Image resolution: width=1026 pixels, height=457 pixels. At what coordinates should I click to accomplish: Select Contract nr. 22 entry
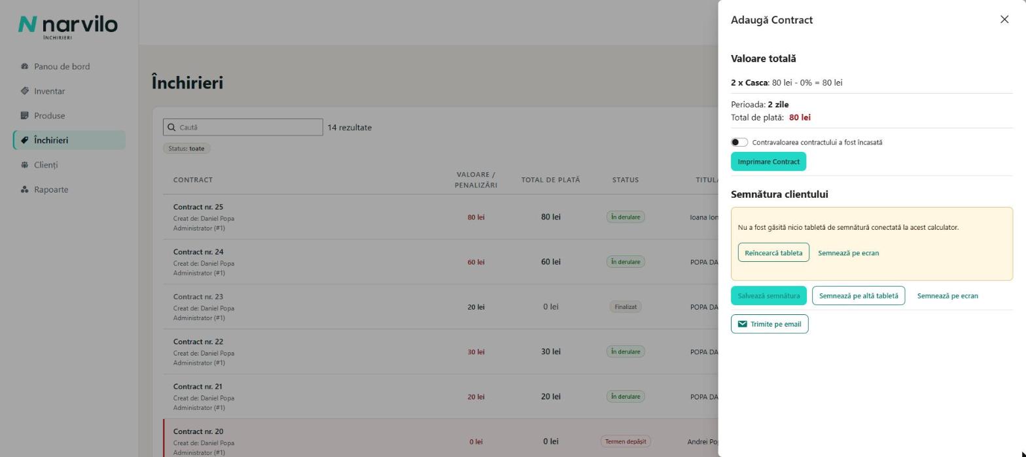pos(440,352)
